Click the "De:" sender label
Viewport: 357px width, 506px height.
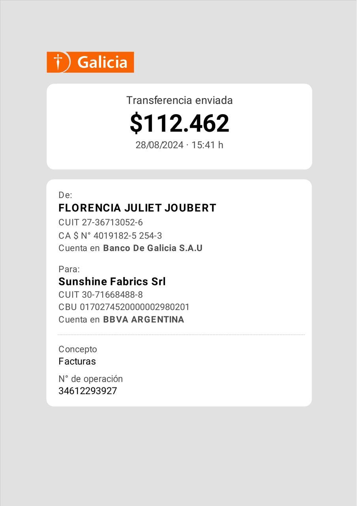(65, 195)
